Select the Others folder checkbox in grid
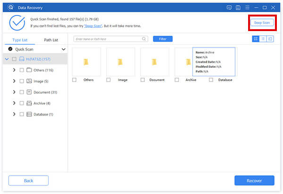 (x=74, y=80)
